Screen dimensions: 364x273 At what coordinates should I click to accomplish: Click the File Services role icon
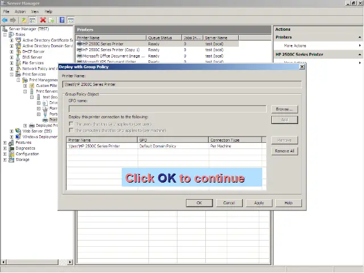tap(18, 63)
